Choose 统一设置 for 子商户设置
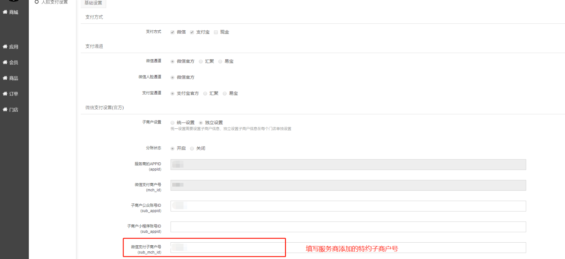 coord(173,123)
